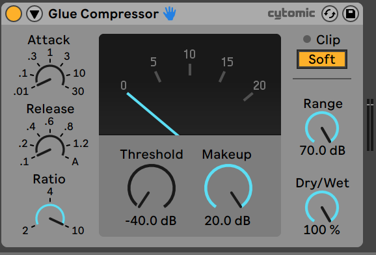This screenshot has width=376, height=255.
Task: Click the blue hand mapping icon
Action: tap(170, 14)
